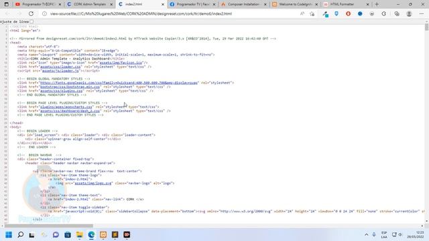Open the Windows Start menu
The width and height of the screenshot is (429, 241).
tap(9, 235)
